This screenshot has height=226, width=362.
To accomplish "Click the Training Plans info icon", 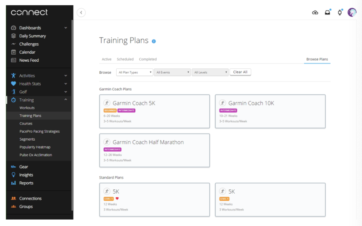I will 154,41.
